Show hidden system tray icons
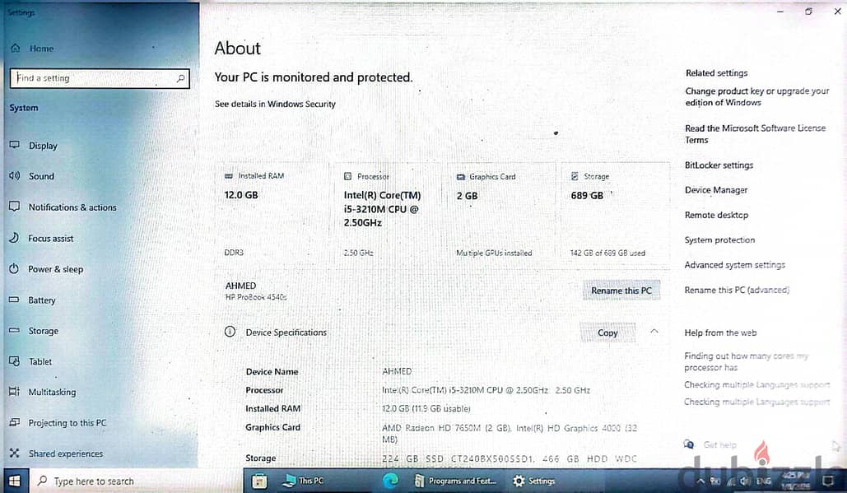 pyautogui.click(x=700, y=481)
